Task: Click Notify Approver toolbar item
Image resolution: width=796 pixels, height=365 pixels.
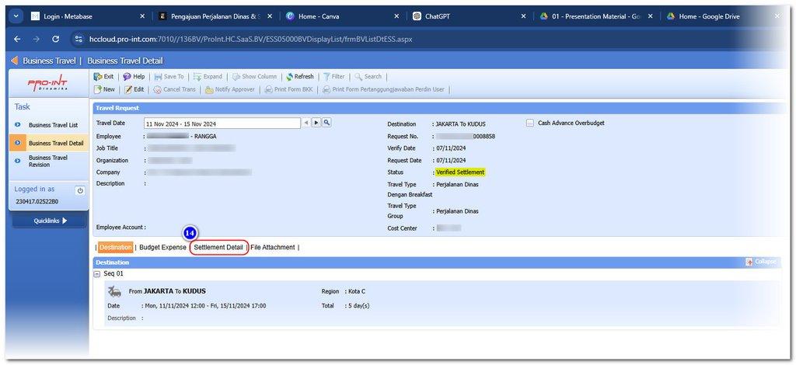Action: 230,89
